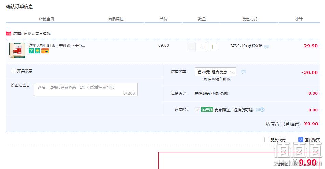Viewport: 325px width, 169px height.
Task: Click the 店铺: 谢裕大官方旗舰 shop name
Action: (32, 34)
